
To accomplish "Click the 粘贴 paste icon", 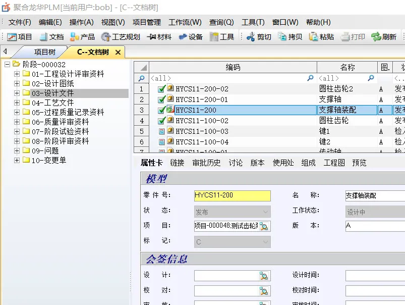I will pyautogui.click(x=313, y=37).
